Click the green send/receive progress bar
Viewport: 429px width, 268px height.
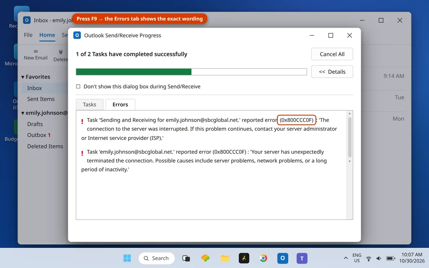(191, 72)
